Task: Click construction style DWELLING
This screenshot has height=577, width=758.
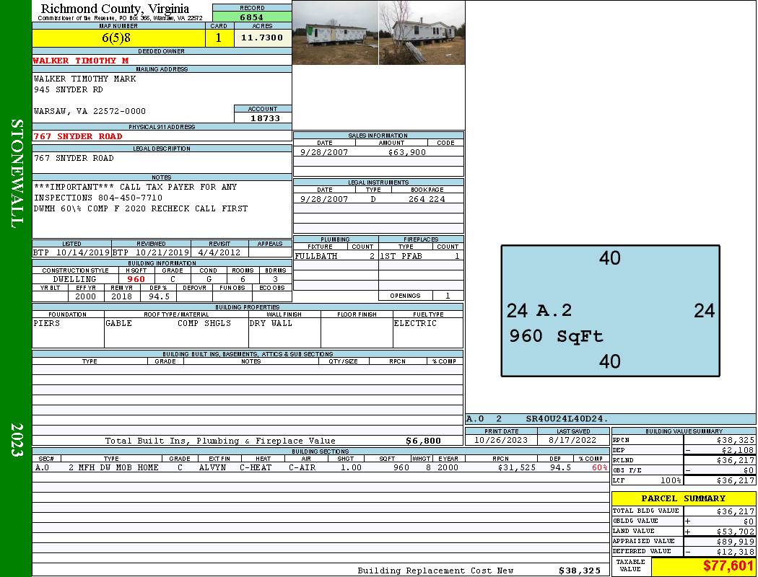Action: (74, 279)
